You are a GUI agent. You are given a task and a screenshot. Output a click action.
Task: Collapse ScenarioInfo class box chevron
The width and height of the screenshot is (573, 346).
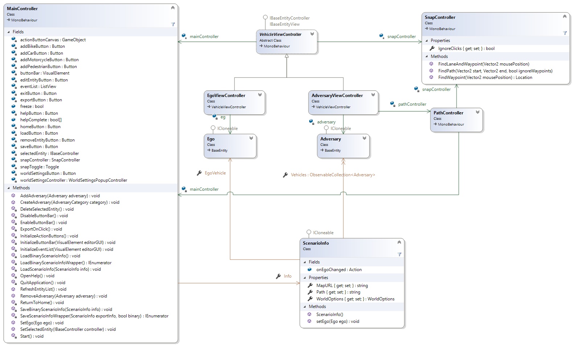(x=399, y=242)
